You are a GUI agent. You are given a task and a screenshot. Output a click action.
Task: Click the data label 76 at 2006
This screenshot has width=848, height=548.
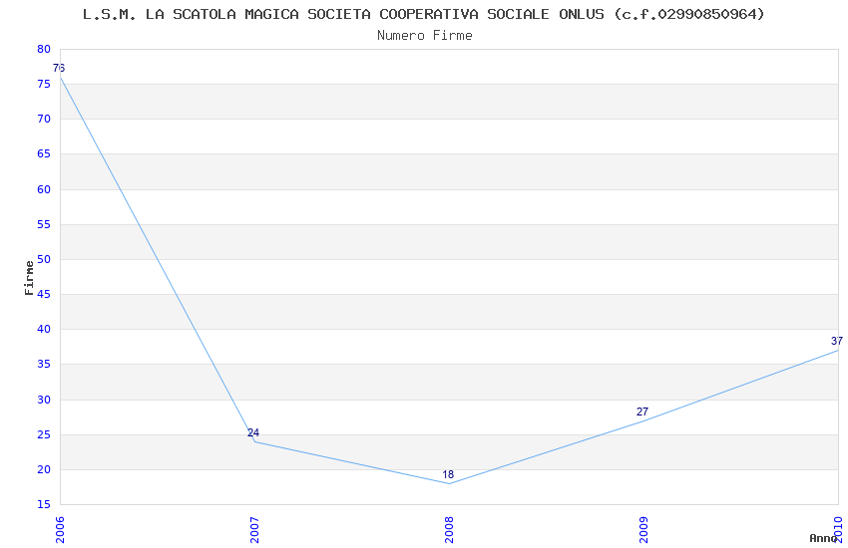(x=59, y=68)
